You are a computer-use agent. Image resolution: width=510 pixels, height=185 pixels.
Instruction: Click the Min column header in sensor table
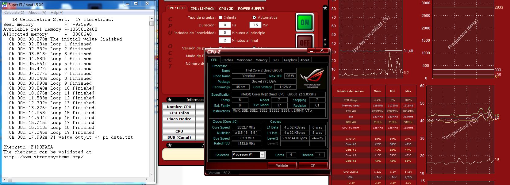393,91
